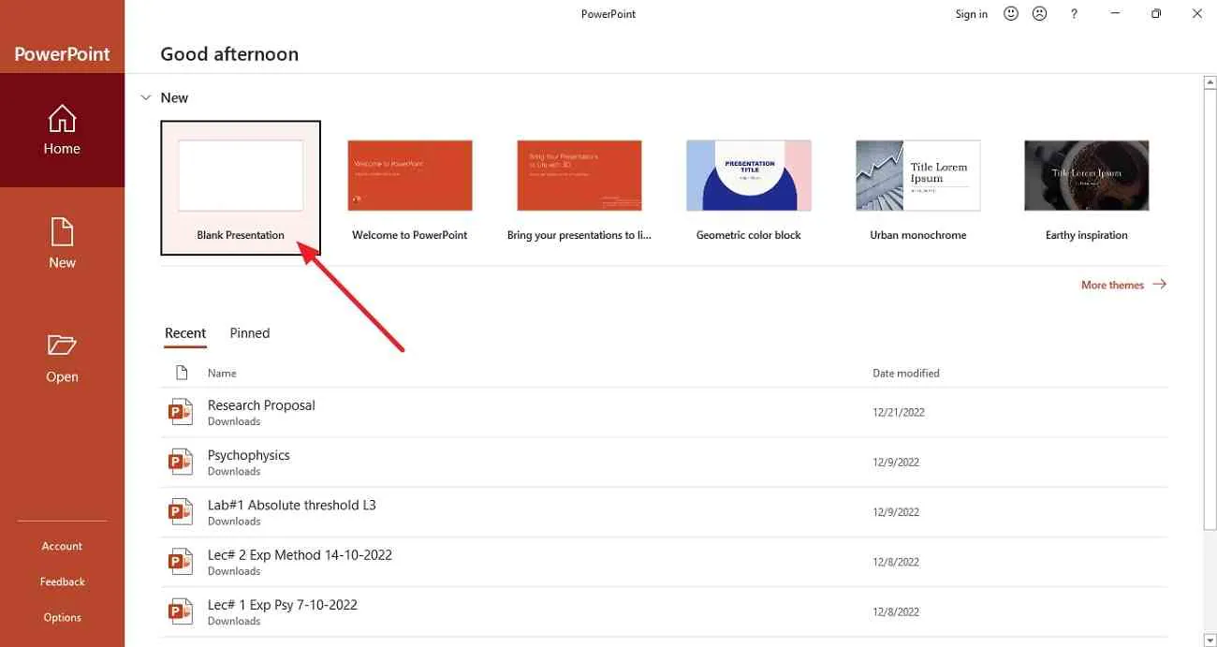
Task: Open Psychophysics PowerPoint file icon
Action: 180,462
